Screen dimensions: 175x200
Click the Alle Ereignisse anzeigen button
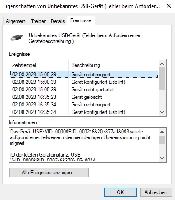(x=49, y=173)
